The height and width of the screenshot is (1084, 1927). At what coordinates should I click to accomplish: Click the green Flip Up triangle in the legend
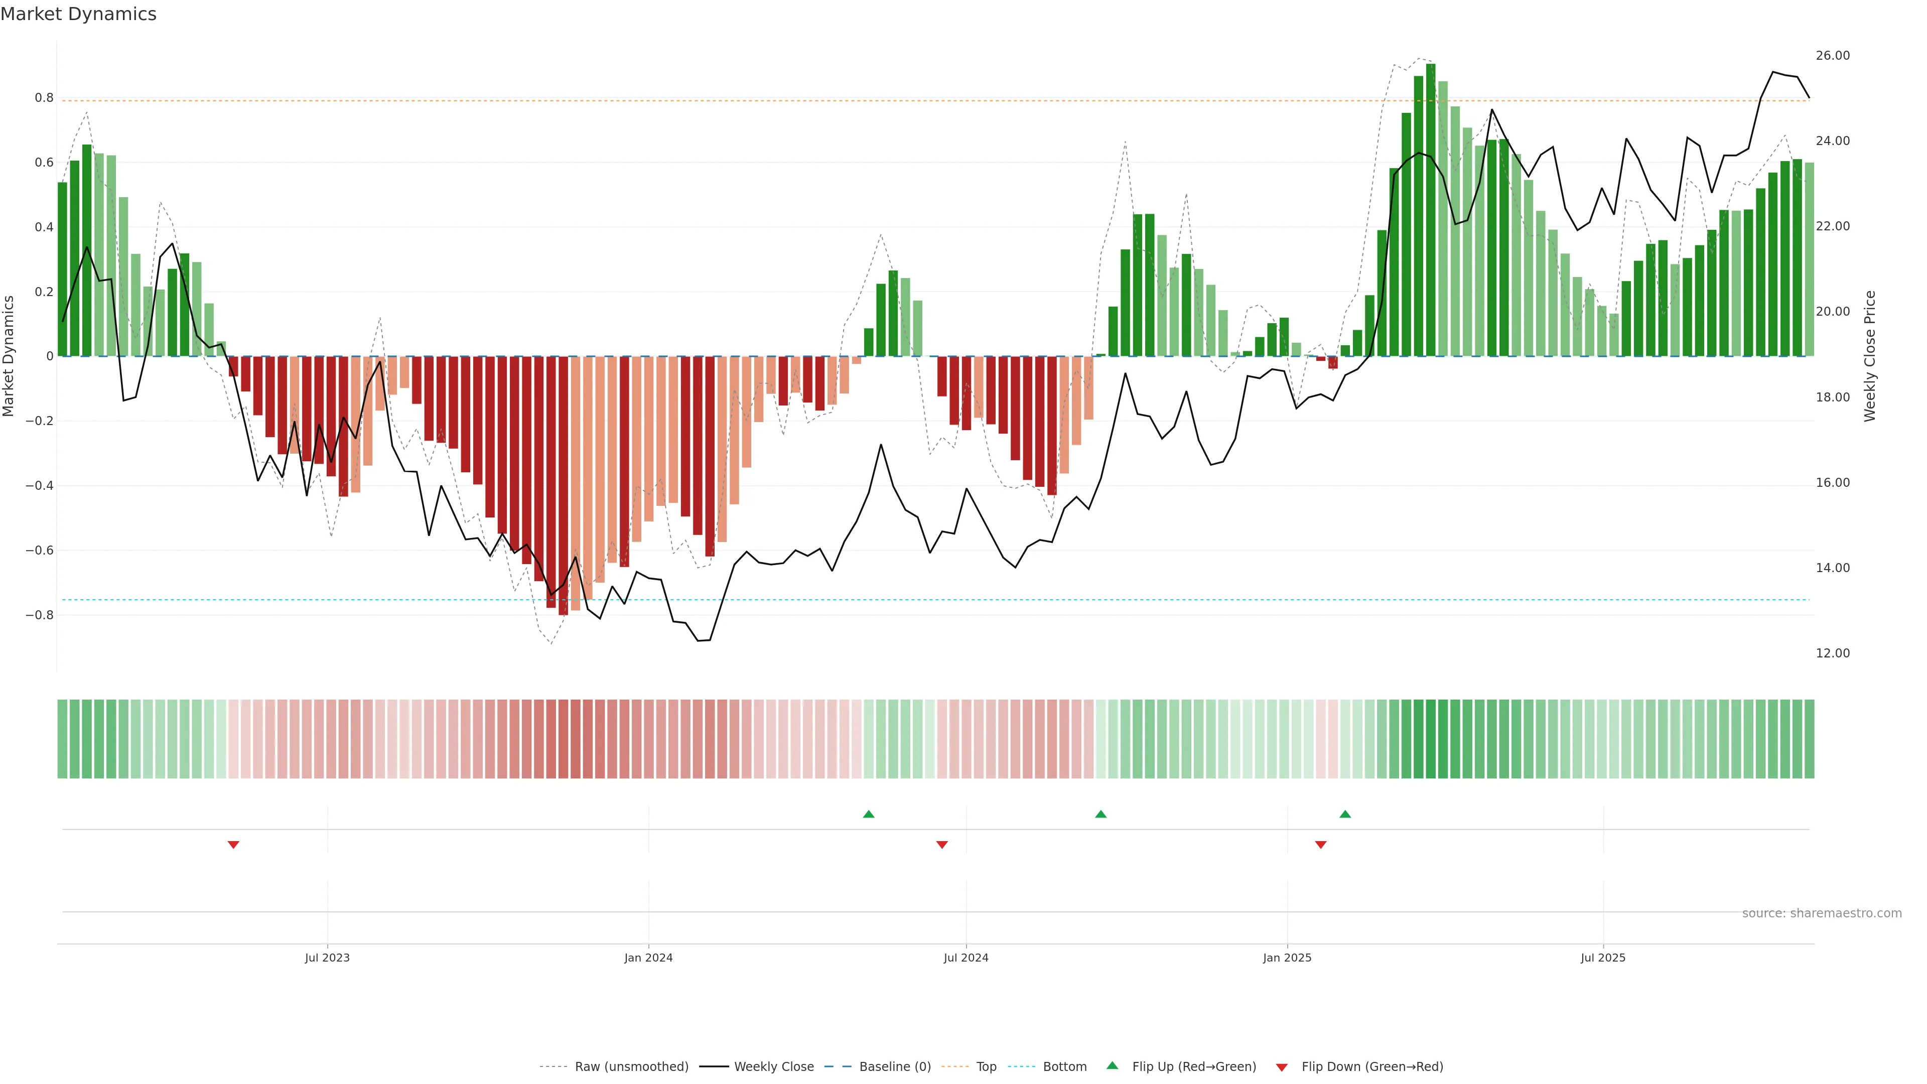pos(1113,1065)
